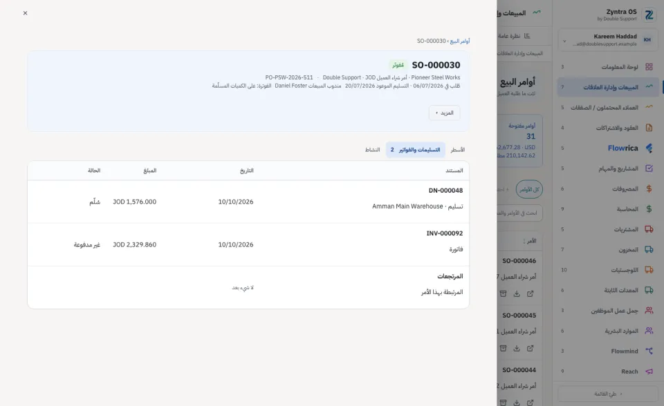664x406 pixels.
Task: Download SO-000046 via its download icon
Action: [517, 293]
